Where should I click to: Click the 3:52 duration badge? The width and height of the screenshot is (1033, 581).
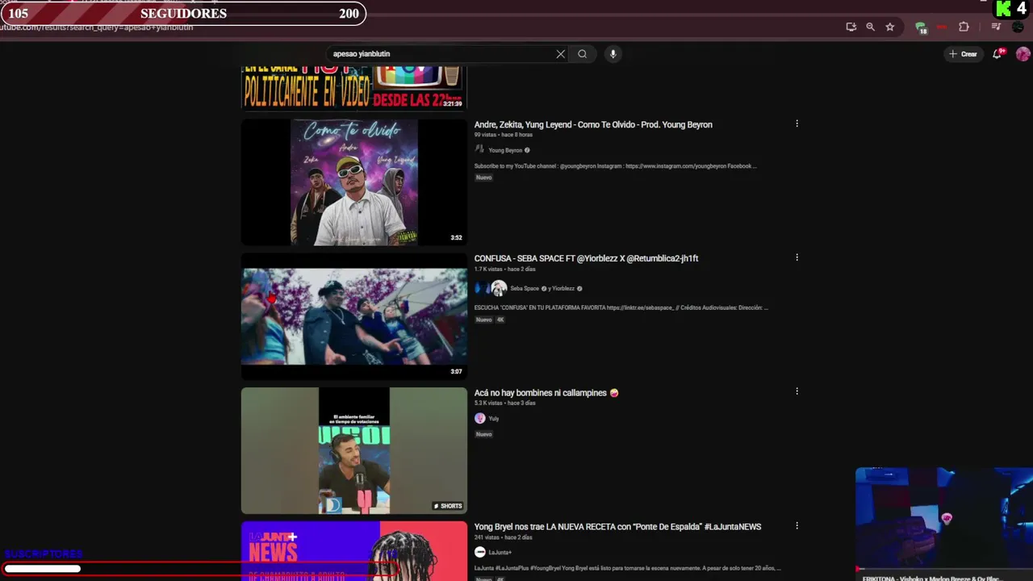tap(456, 238)
